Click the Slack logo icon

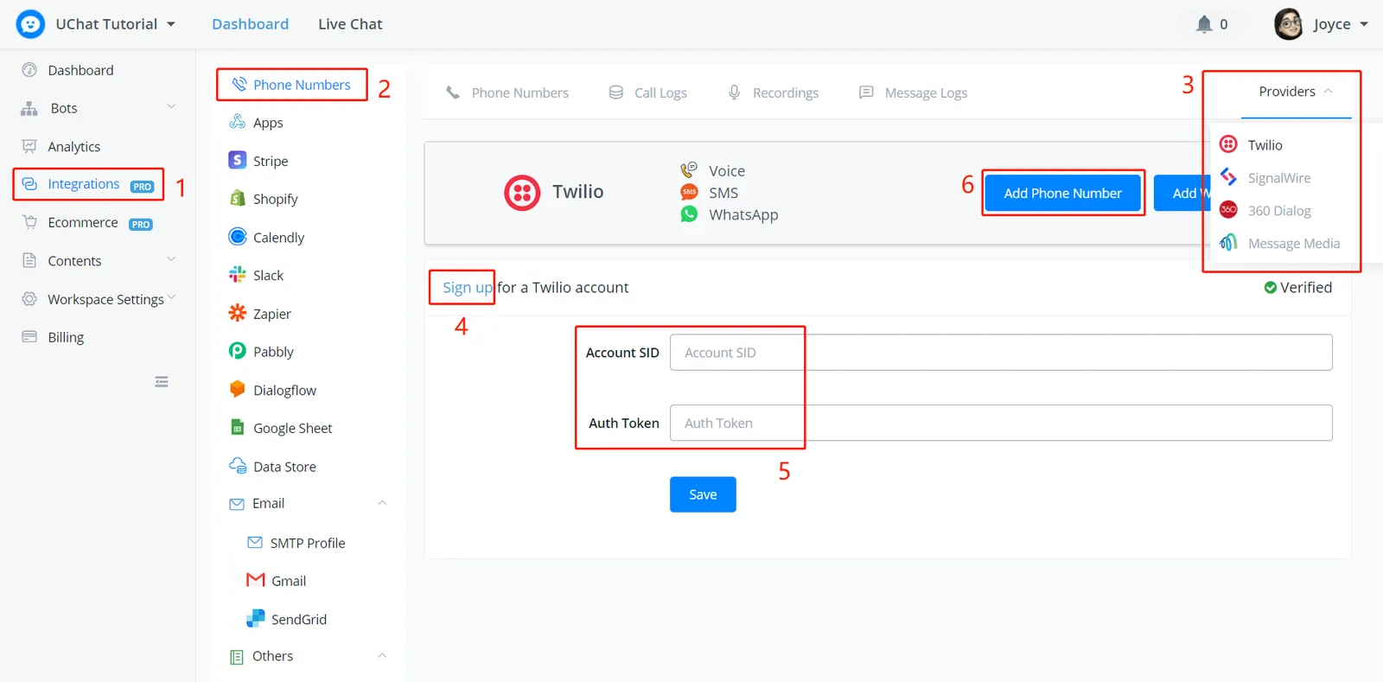click(237, 275)
